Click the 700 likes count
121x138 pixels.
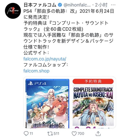[81, 134]
